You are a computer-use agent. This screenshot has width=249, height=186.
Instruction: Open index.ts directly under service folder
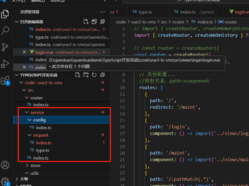pyautogui.click(x=62, y=158)
